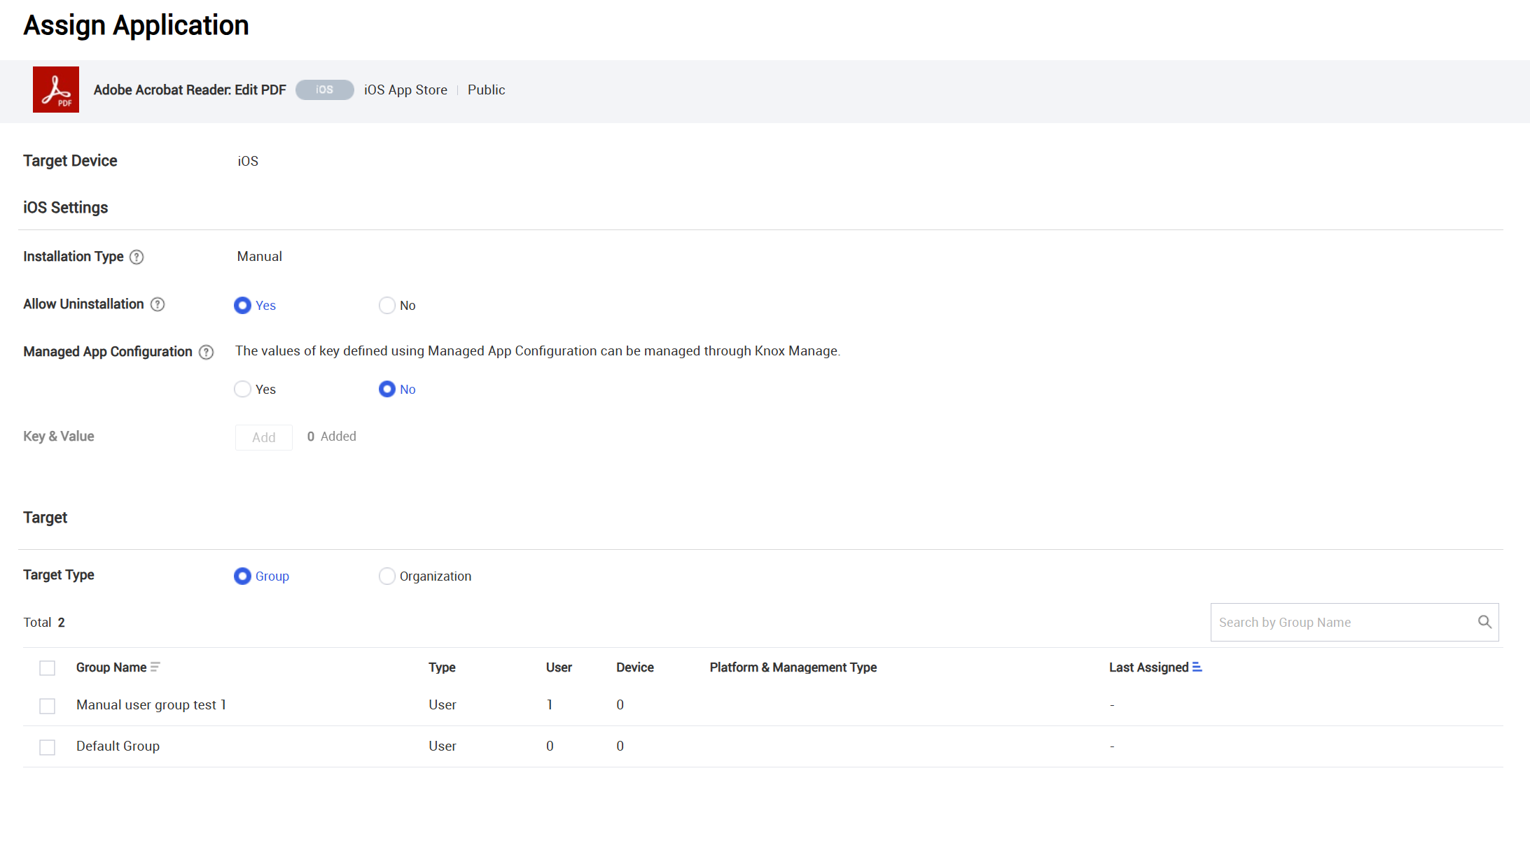
Task: Click the Type column header
Action: (x=442, y=667)
